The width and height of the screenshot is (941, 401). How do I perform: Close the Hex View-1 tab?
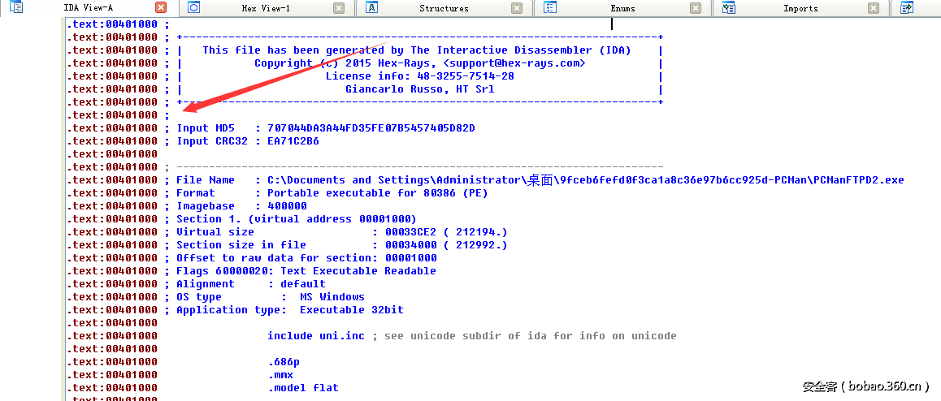339,8
